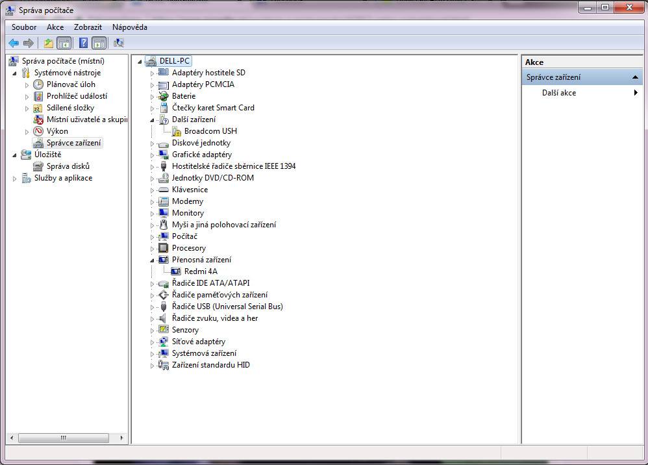Click the Up one level toolbar icon
648x465 pixels.
pyautogui.click(x=48, y=43)
